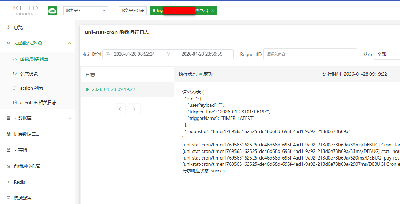The width and height of the screenshot is (400, 204).
Task: Click the Redis sidebar icon
Action: coord(9,182)
